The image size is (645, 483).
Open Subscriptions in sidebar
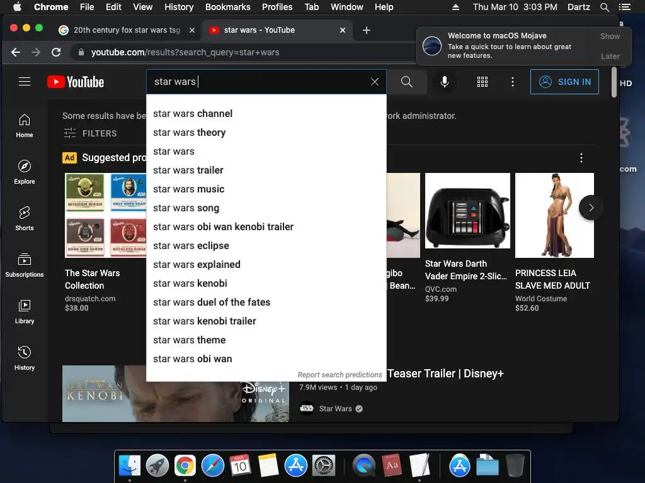(25, 265)
